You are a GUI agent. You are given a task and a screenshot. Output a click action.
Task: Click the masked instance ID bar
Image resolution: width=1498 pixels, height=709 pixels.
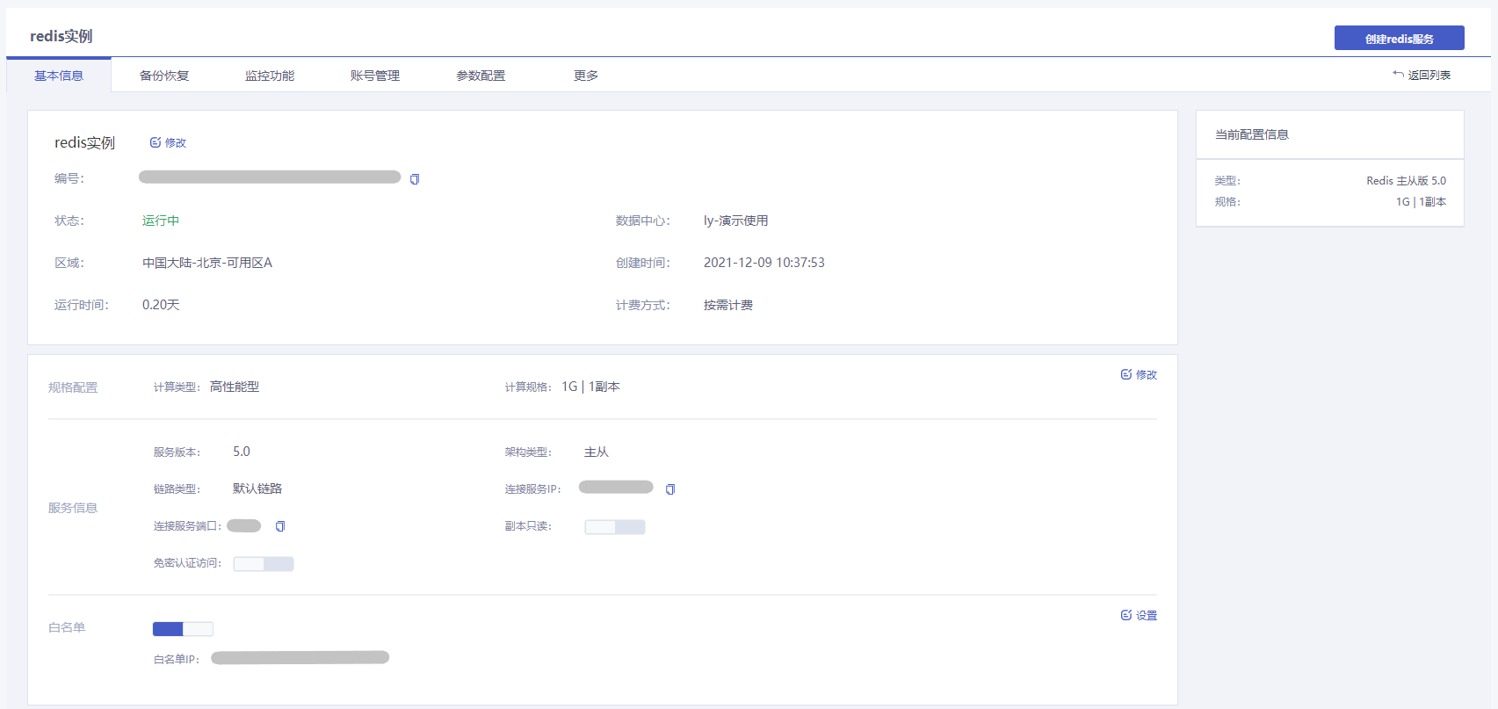click(x=270, y=177)
